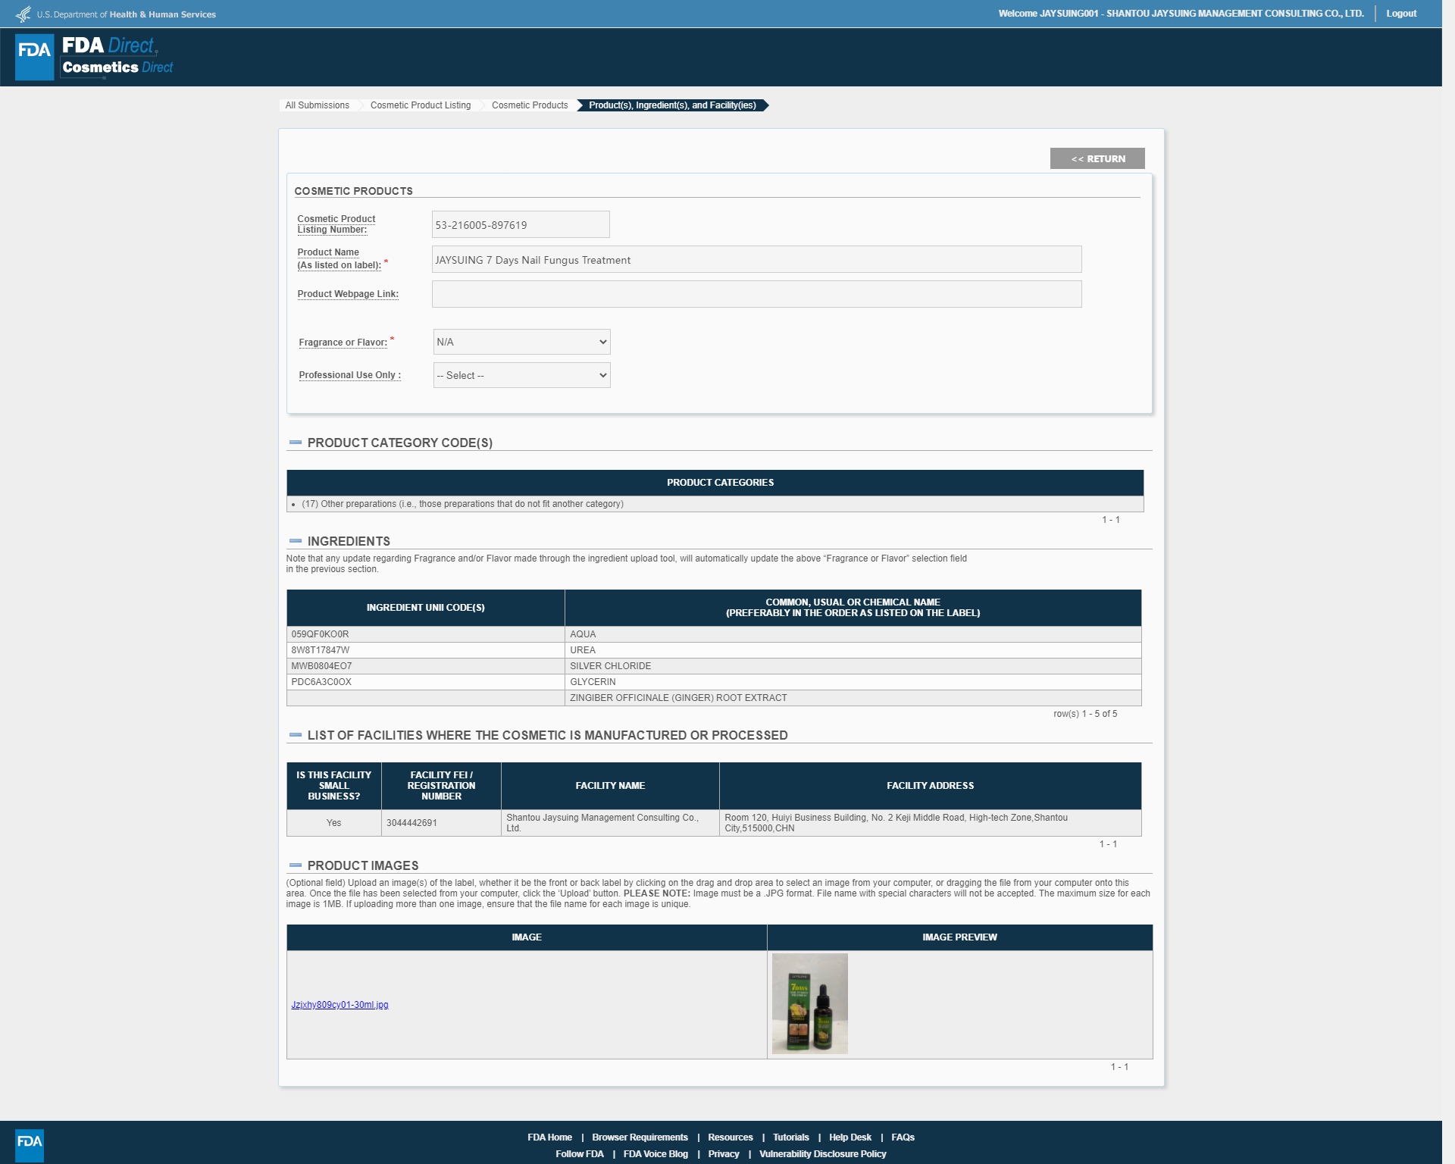Click the UNII code 8W8T17847W cell

[x=426, y=650]
